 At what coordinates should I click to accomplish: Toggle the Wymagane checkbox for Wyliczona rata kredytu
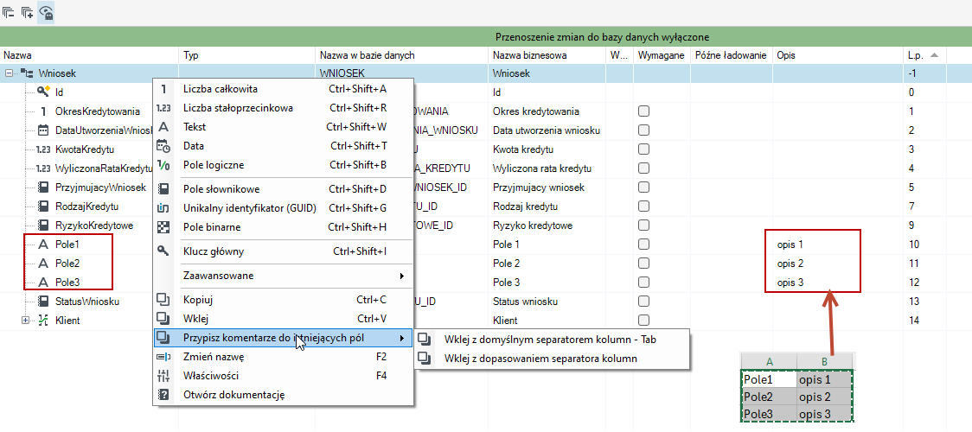click(643, 168)
